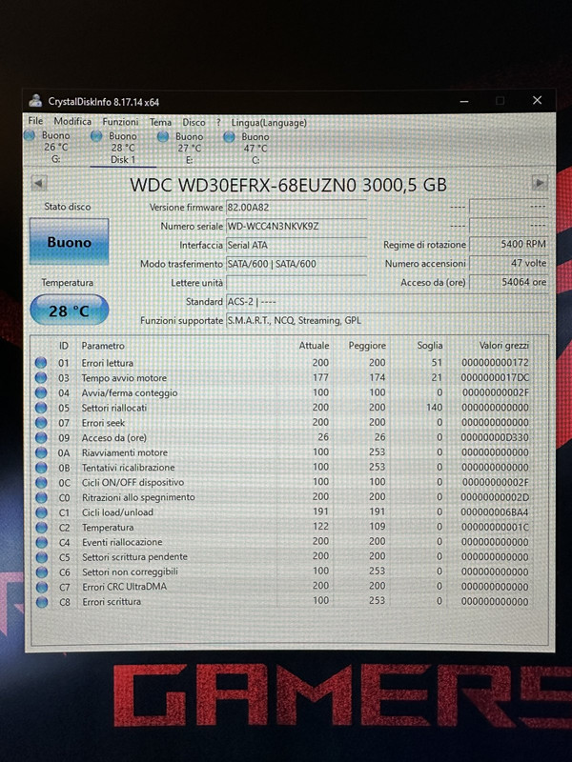572x762 pixels.
Task: Click the raw value 0000000D330
Action: (495, 437)
